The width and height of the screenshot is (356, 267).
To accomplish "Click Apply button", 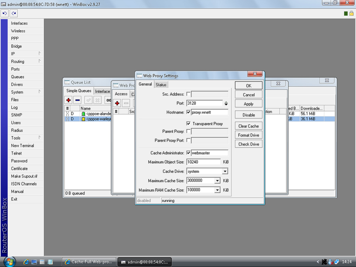I will tap(248, 104).
